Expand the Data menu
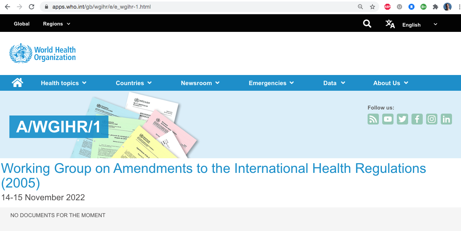Image resolution: width=461 pixels, height=231 pixels. tap(334, 83)
